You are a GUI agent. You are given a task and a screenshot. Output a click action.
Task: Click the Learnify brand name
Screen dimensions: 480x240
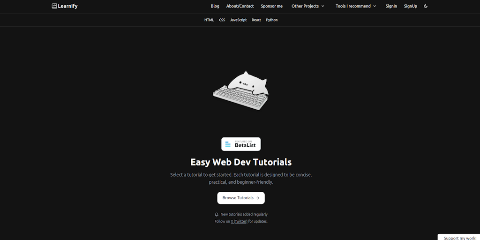click(67, 6)
